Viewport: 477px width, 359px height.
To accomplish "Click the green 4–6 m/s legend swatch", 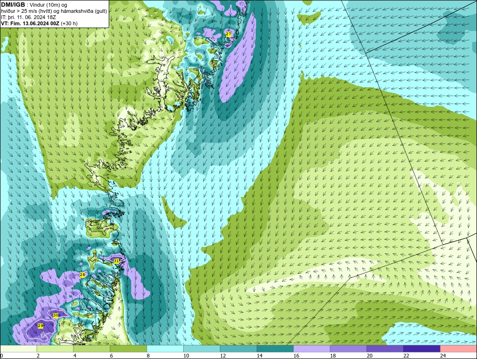I will (x=92, y=349).
